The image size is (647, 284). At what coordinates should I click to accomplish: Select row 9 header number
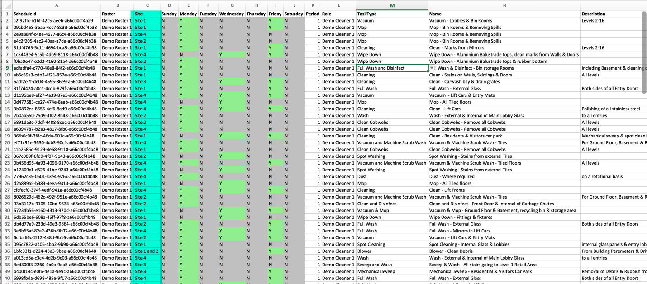coord(7,68)
